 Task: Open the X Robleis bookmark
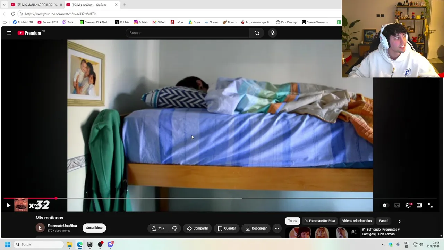click(122, 22)
